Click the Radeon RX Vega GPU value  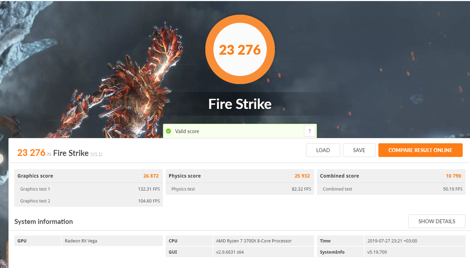[x=81, y=241]
